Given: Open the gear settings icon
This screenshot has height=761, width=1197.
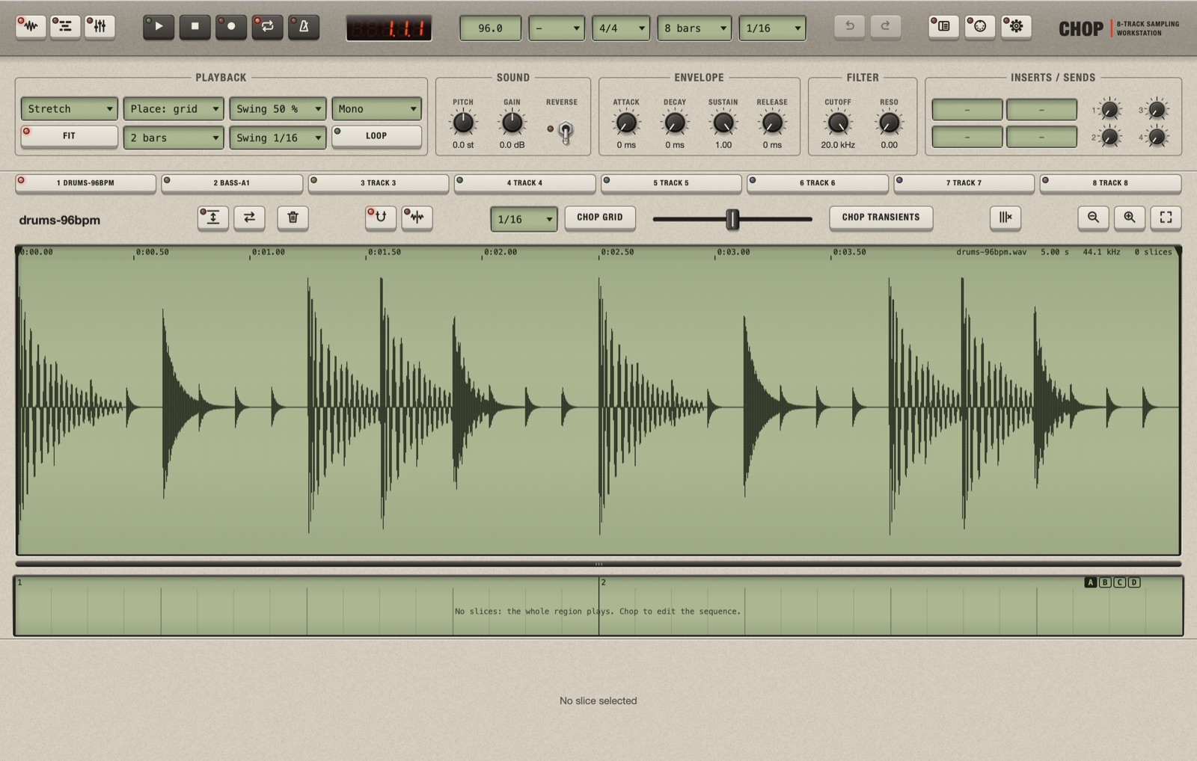Looking at the screenshot, I should (x=1016, y=27).
